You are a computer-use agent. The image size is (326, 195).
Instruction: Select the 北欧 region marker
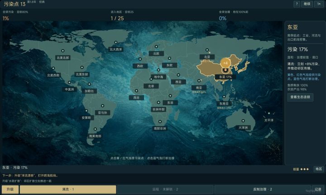[x=156, y=46]
